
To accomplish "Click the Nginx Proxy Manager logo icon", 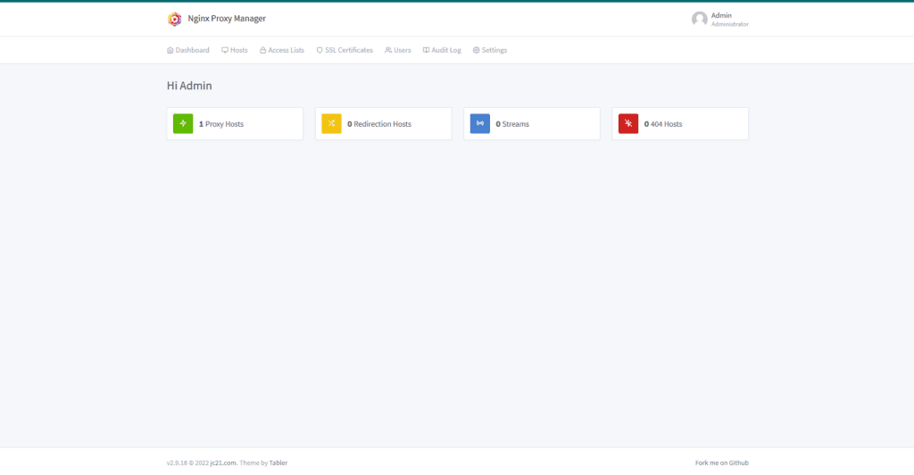I will [175, 19].
